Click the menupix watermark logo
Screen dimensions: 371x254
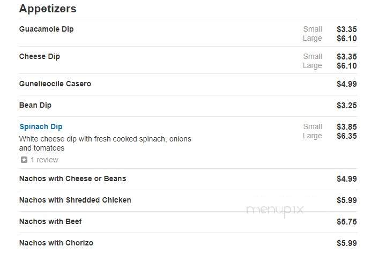275,211
